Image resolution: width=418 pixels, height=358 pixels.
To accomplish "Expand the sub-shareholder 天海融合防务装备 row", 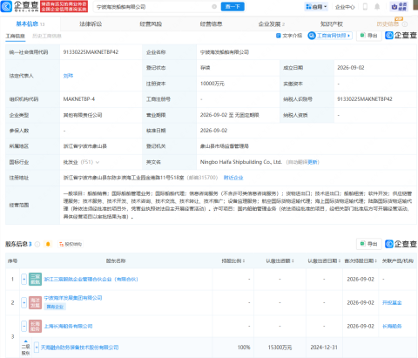I will coord(37,348).
